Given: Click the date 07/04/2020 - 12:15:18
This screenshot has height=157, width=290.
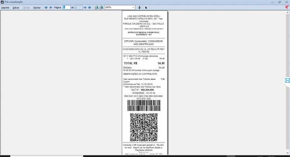Looking at the screenshot, I should coord(144,93).
